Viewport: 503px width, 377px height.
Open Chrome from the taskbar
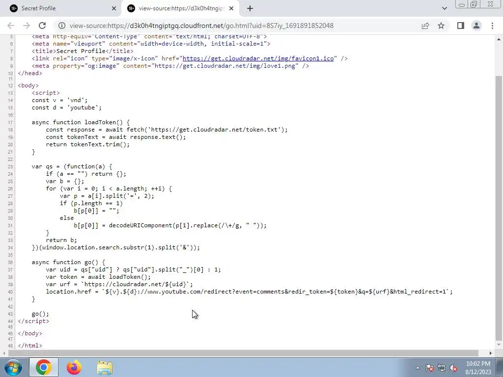coord(44,367)
